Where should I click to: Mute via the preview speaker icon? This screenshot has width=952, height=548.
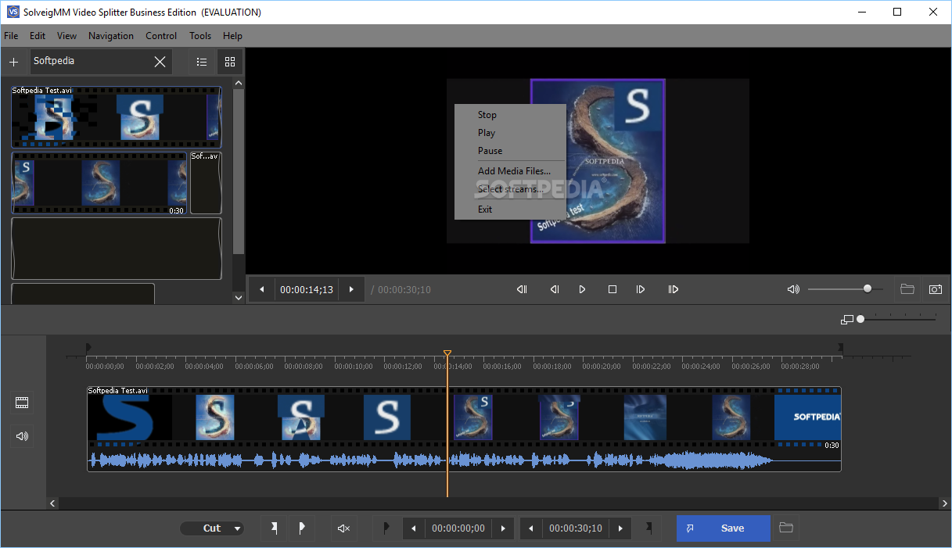coord(793,289)
